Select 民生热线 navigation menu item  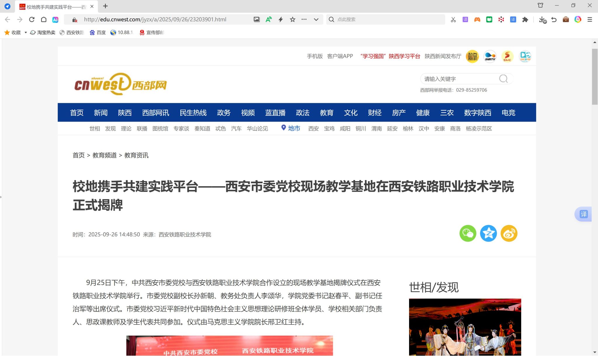[193, 113]
